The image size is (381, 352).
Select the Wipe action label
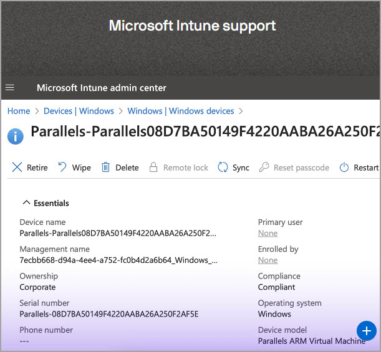click(x=82, y=168)
